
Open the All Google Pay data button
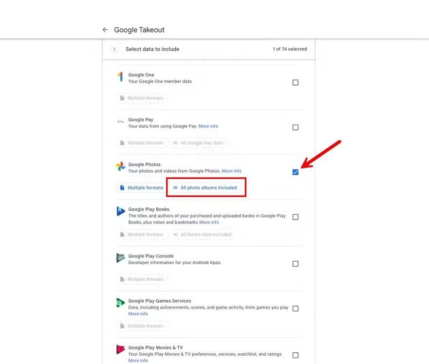tap(198, 143)
